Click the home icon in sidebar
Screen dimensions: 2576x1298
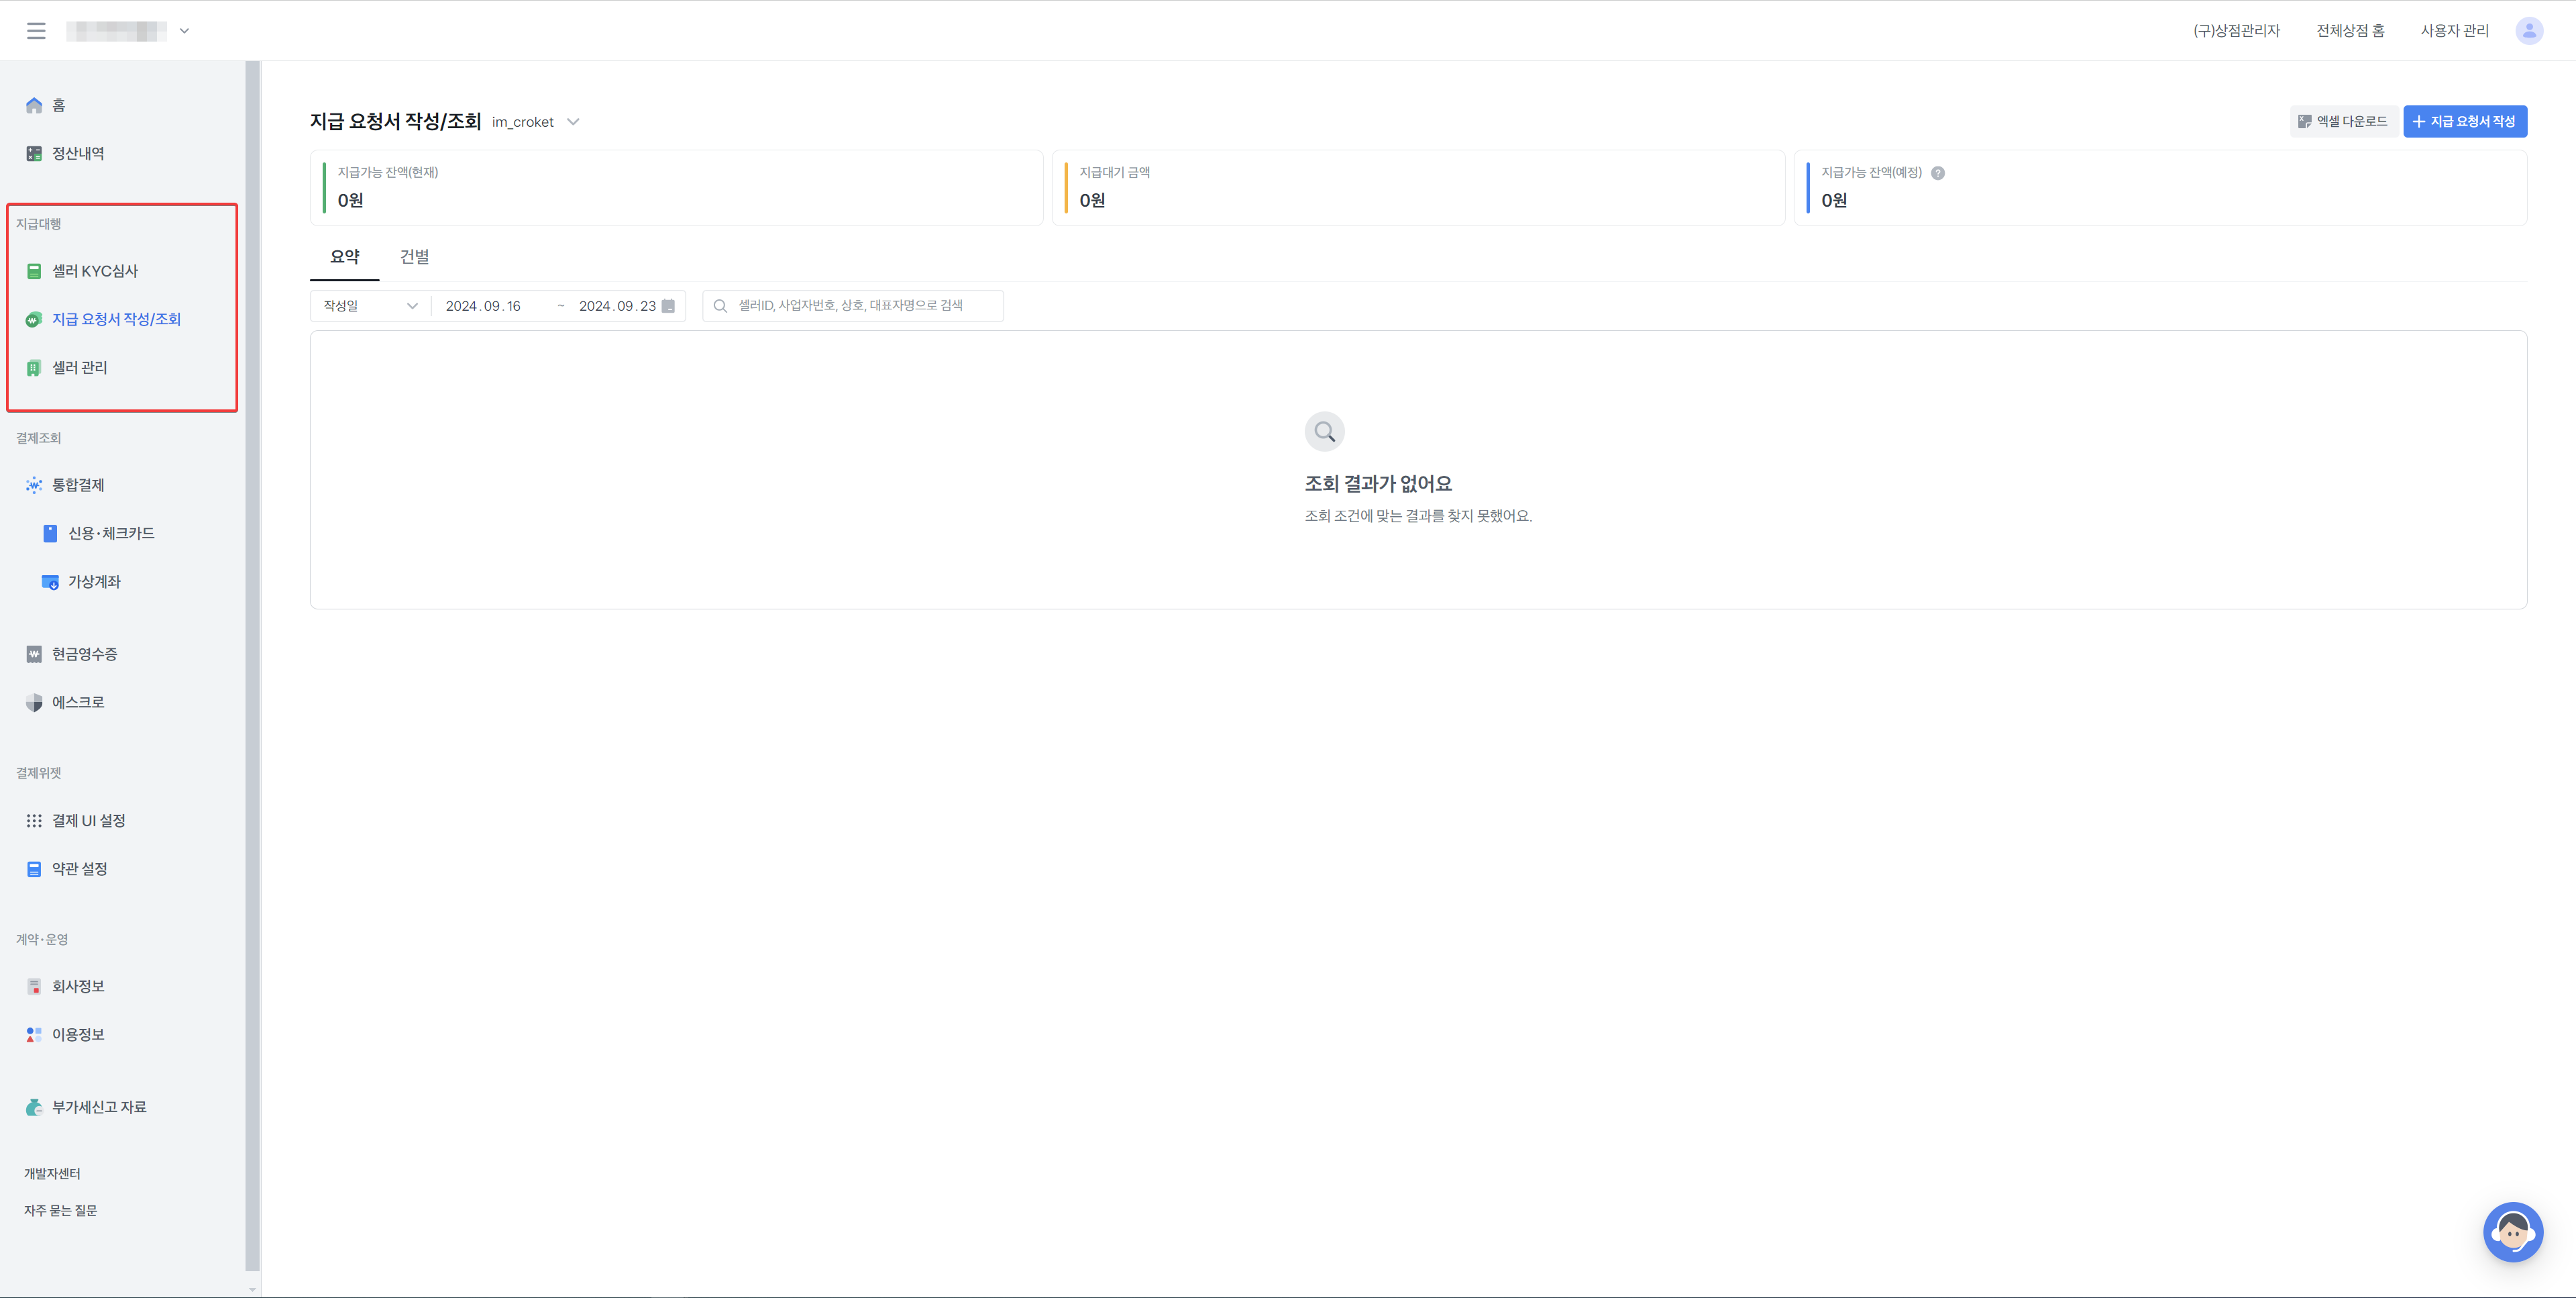(x=34, y=105)
